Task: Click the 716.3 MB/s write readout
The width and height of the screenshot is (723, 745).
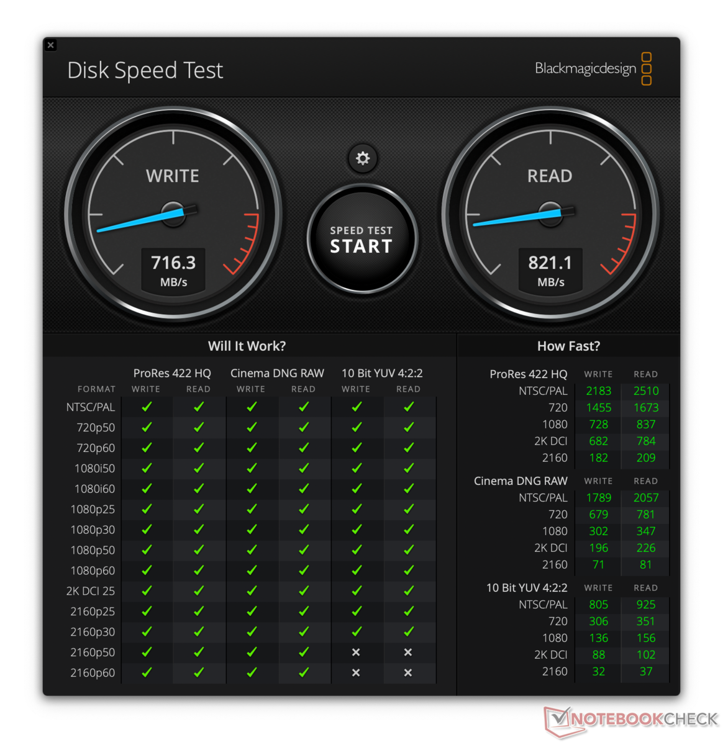Action: [x=173, y=270]
